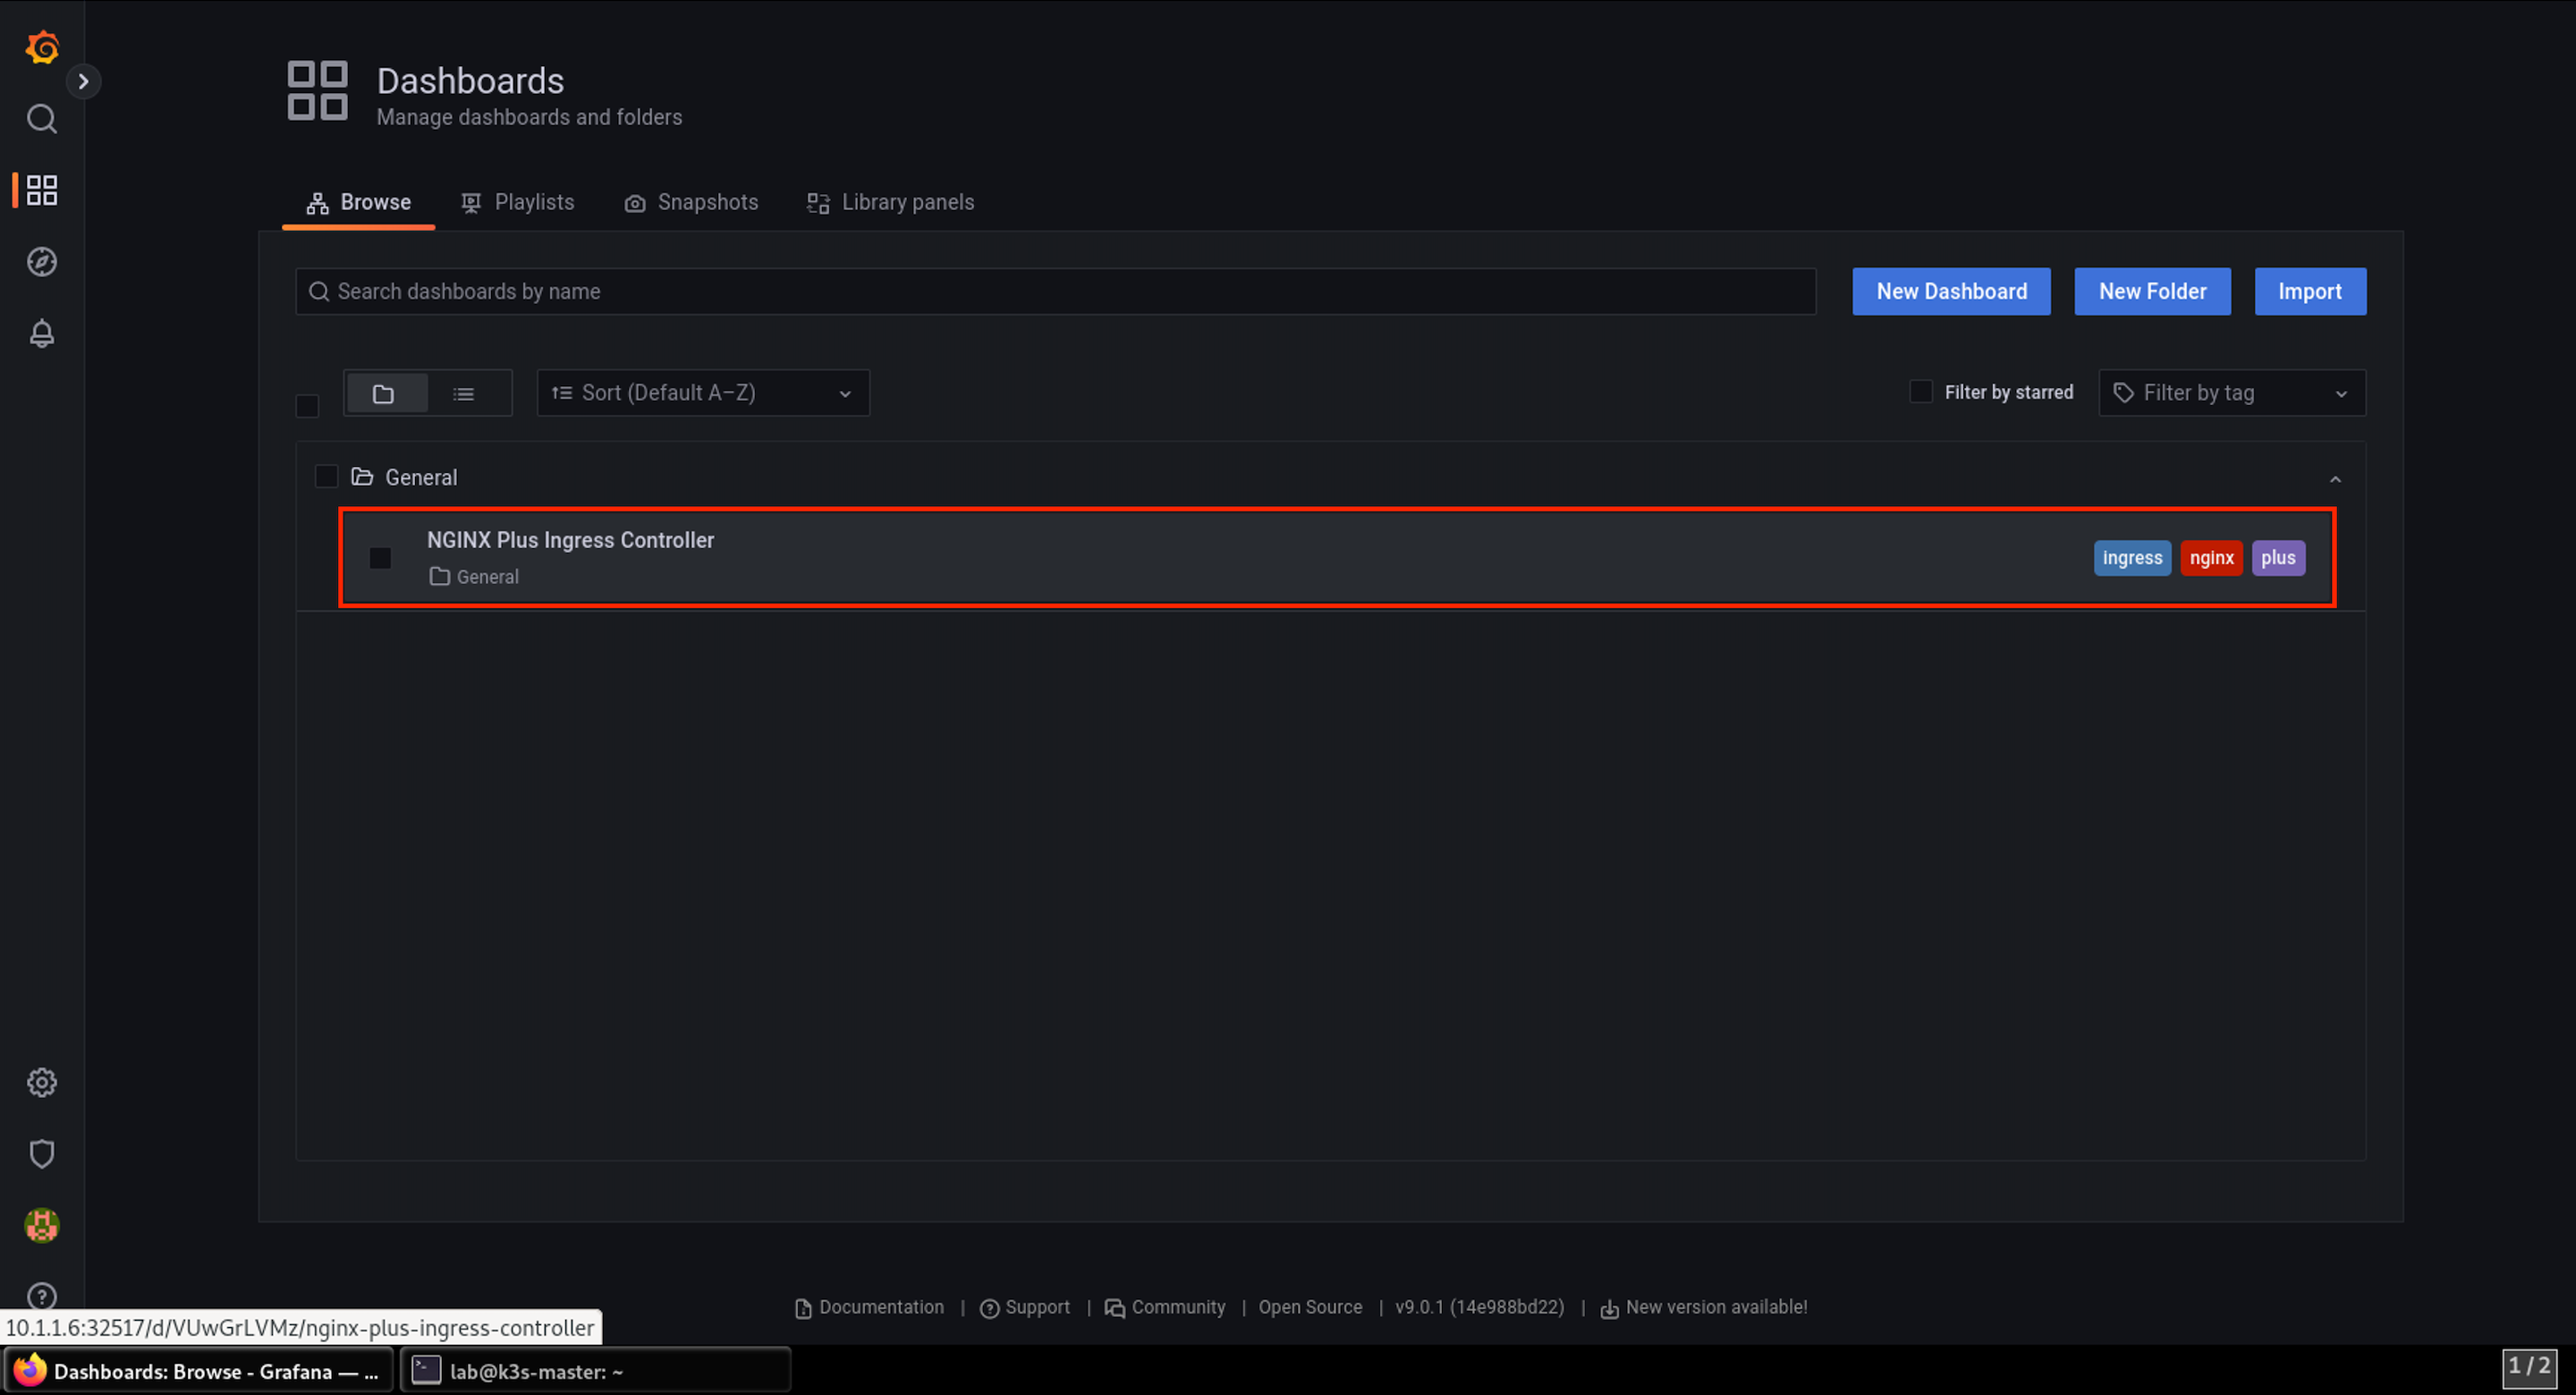Open the Server Admin shield icon
This screenshot has height=1395, width=2576.
[41, 1154]
